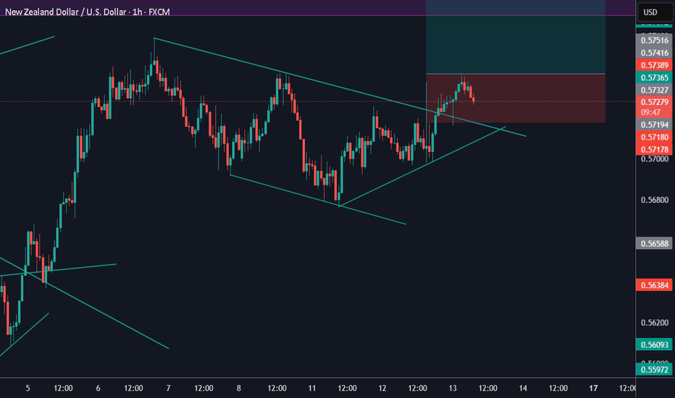
Task: Select the red stop-loss zone of the position
Action: (516, 98)
